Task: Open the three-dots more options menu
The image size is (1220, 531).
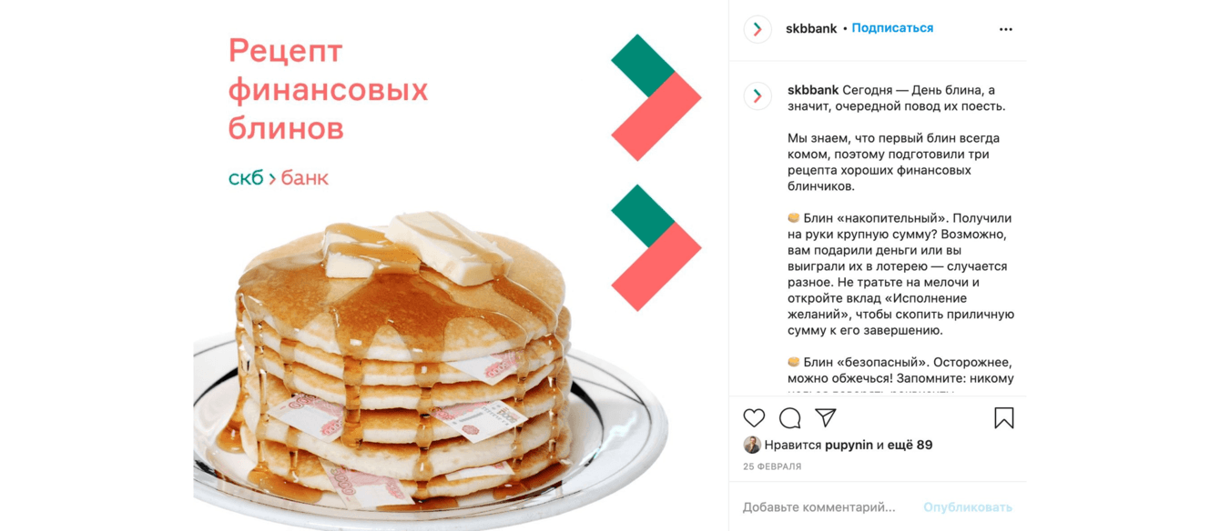Action: 1005,29
